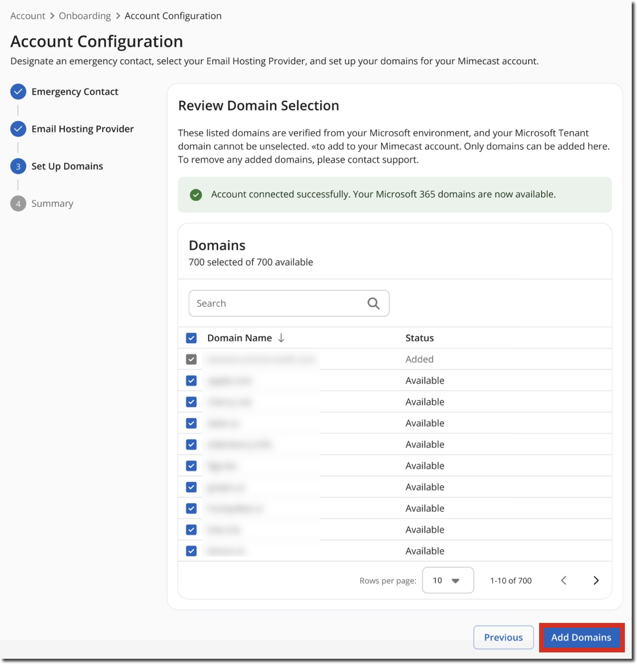Click the search magnifier icon
Image resolution: width=637 pixels, height=664 pixels.
coord(373,303)
